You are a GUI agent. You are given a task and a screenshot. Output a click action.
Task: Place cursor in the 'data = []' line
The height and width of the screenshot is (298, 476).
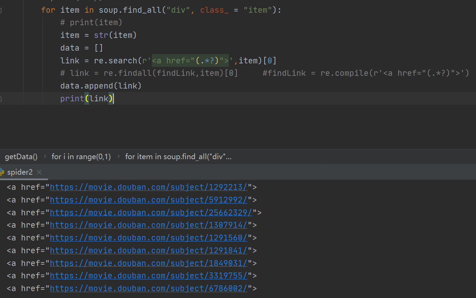tap(82, 48)
